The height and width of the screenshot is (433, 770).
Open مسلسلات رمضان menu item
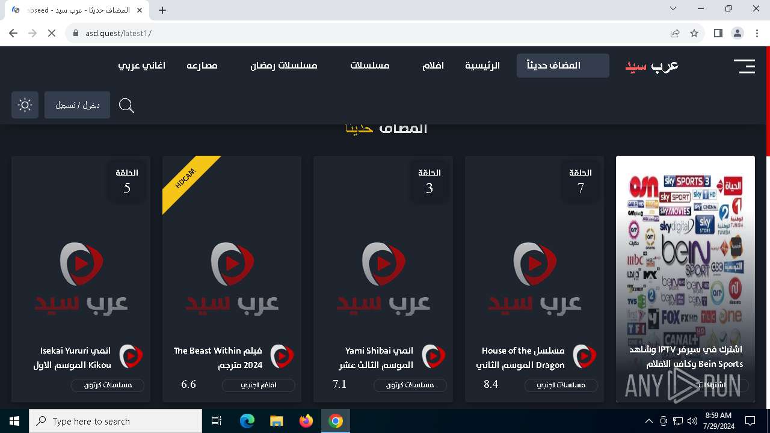(284, 66)
